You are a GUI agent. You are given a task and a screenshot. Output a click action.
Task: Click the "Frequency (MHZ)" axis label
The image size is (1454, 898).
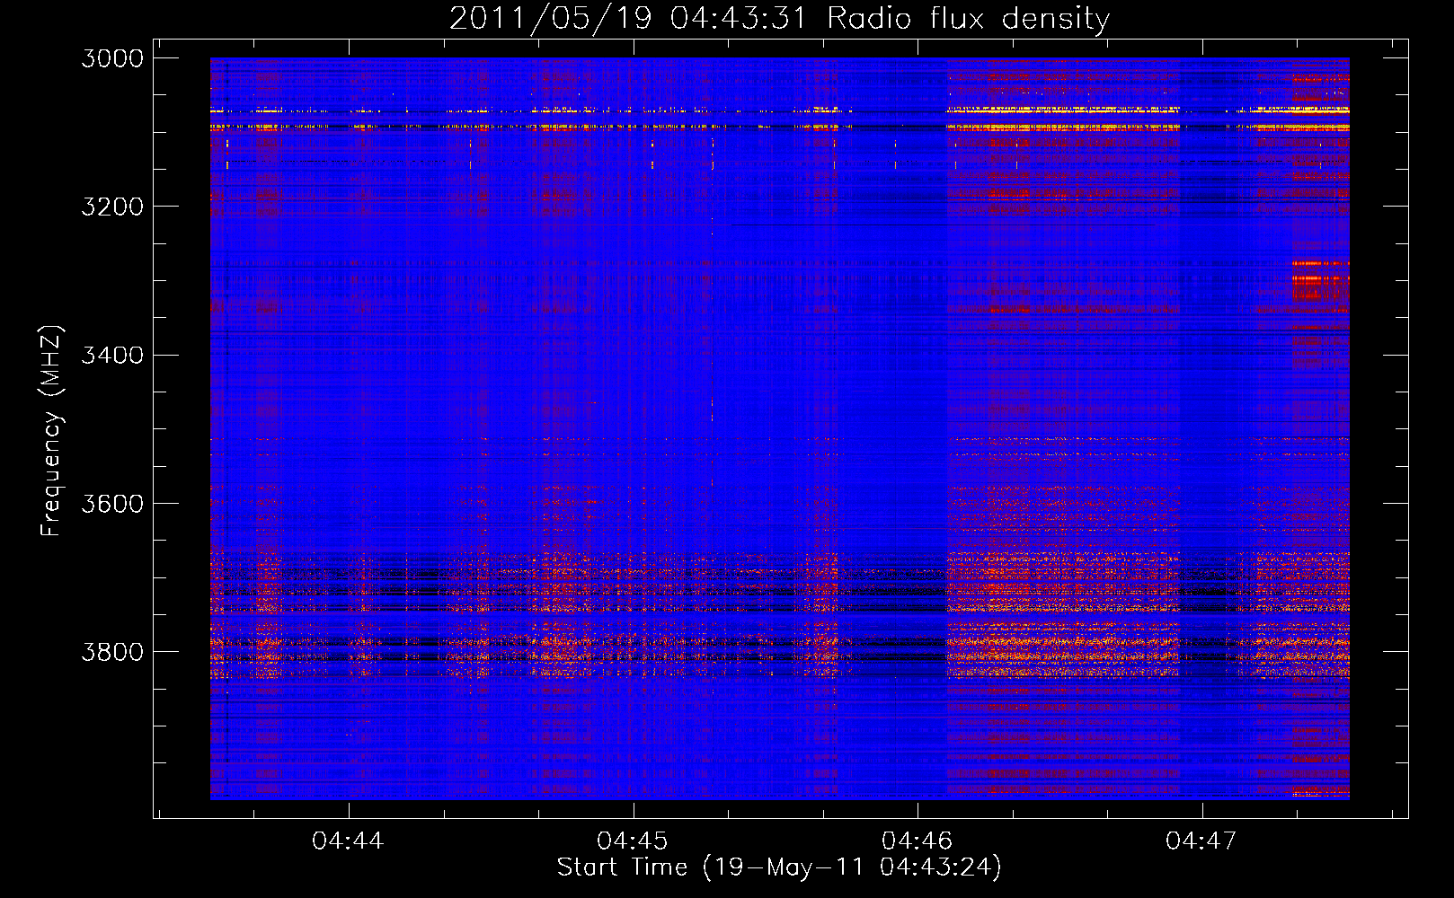coord(51,431)
